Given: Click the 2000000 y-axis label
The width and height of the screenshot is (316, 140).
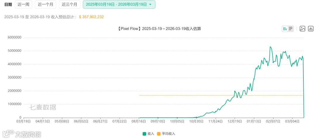Looking at the screenshot, I should [x=15, y=91].
